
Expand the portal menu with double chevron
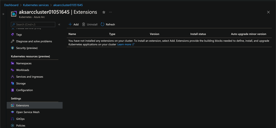[x=3, y=14]
